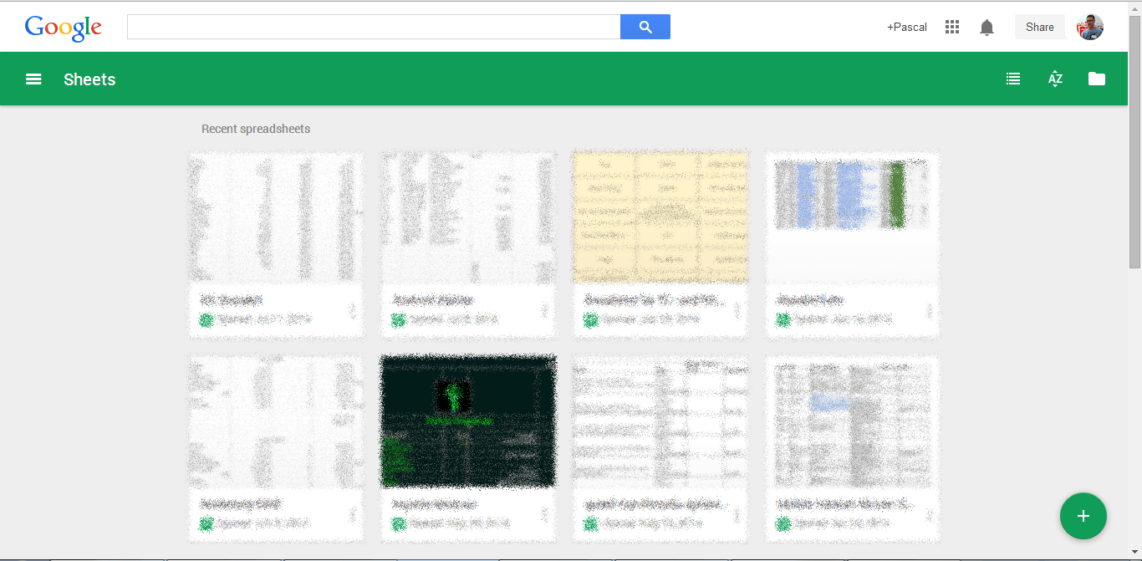Click the blue search magnifier button

pos(645,27)
